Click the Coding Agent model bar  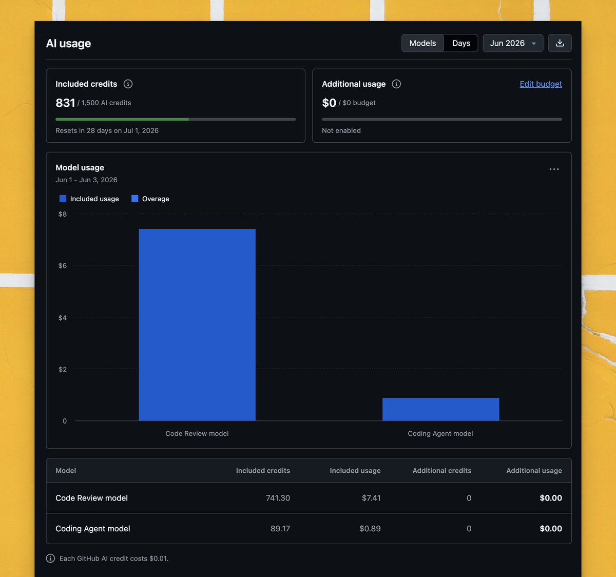coord(440,409)
